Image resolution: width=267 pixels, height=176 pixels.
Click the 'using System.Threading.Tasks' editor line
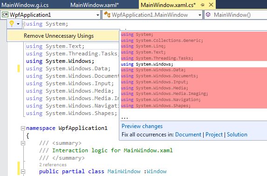pyautogui.click(x=72, y=54)
